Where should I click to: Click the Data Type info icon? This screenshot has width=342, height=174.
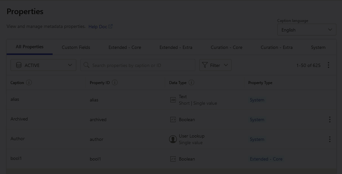click(191, 82)
